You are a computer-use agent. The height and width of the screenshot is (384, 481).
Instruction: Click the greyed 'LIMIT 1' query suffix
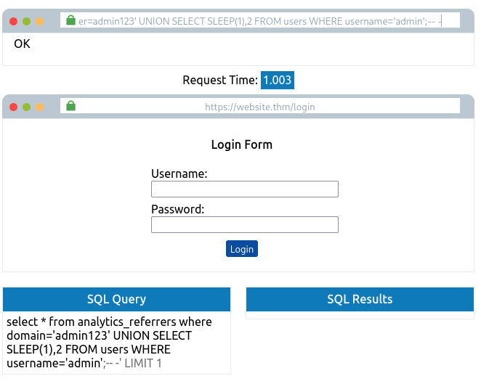coord(142,364)
